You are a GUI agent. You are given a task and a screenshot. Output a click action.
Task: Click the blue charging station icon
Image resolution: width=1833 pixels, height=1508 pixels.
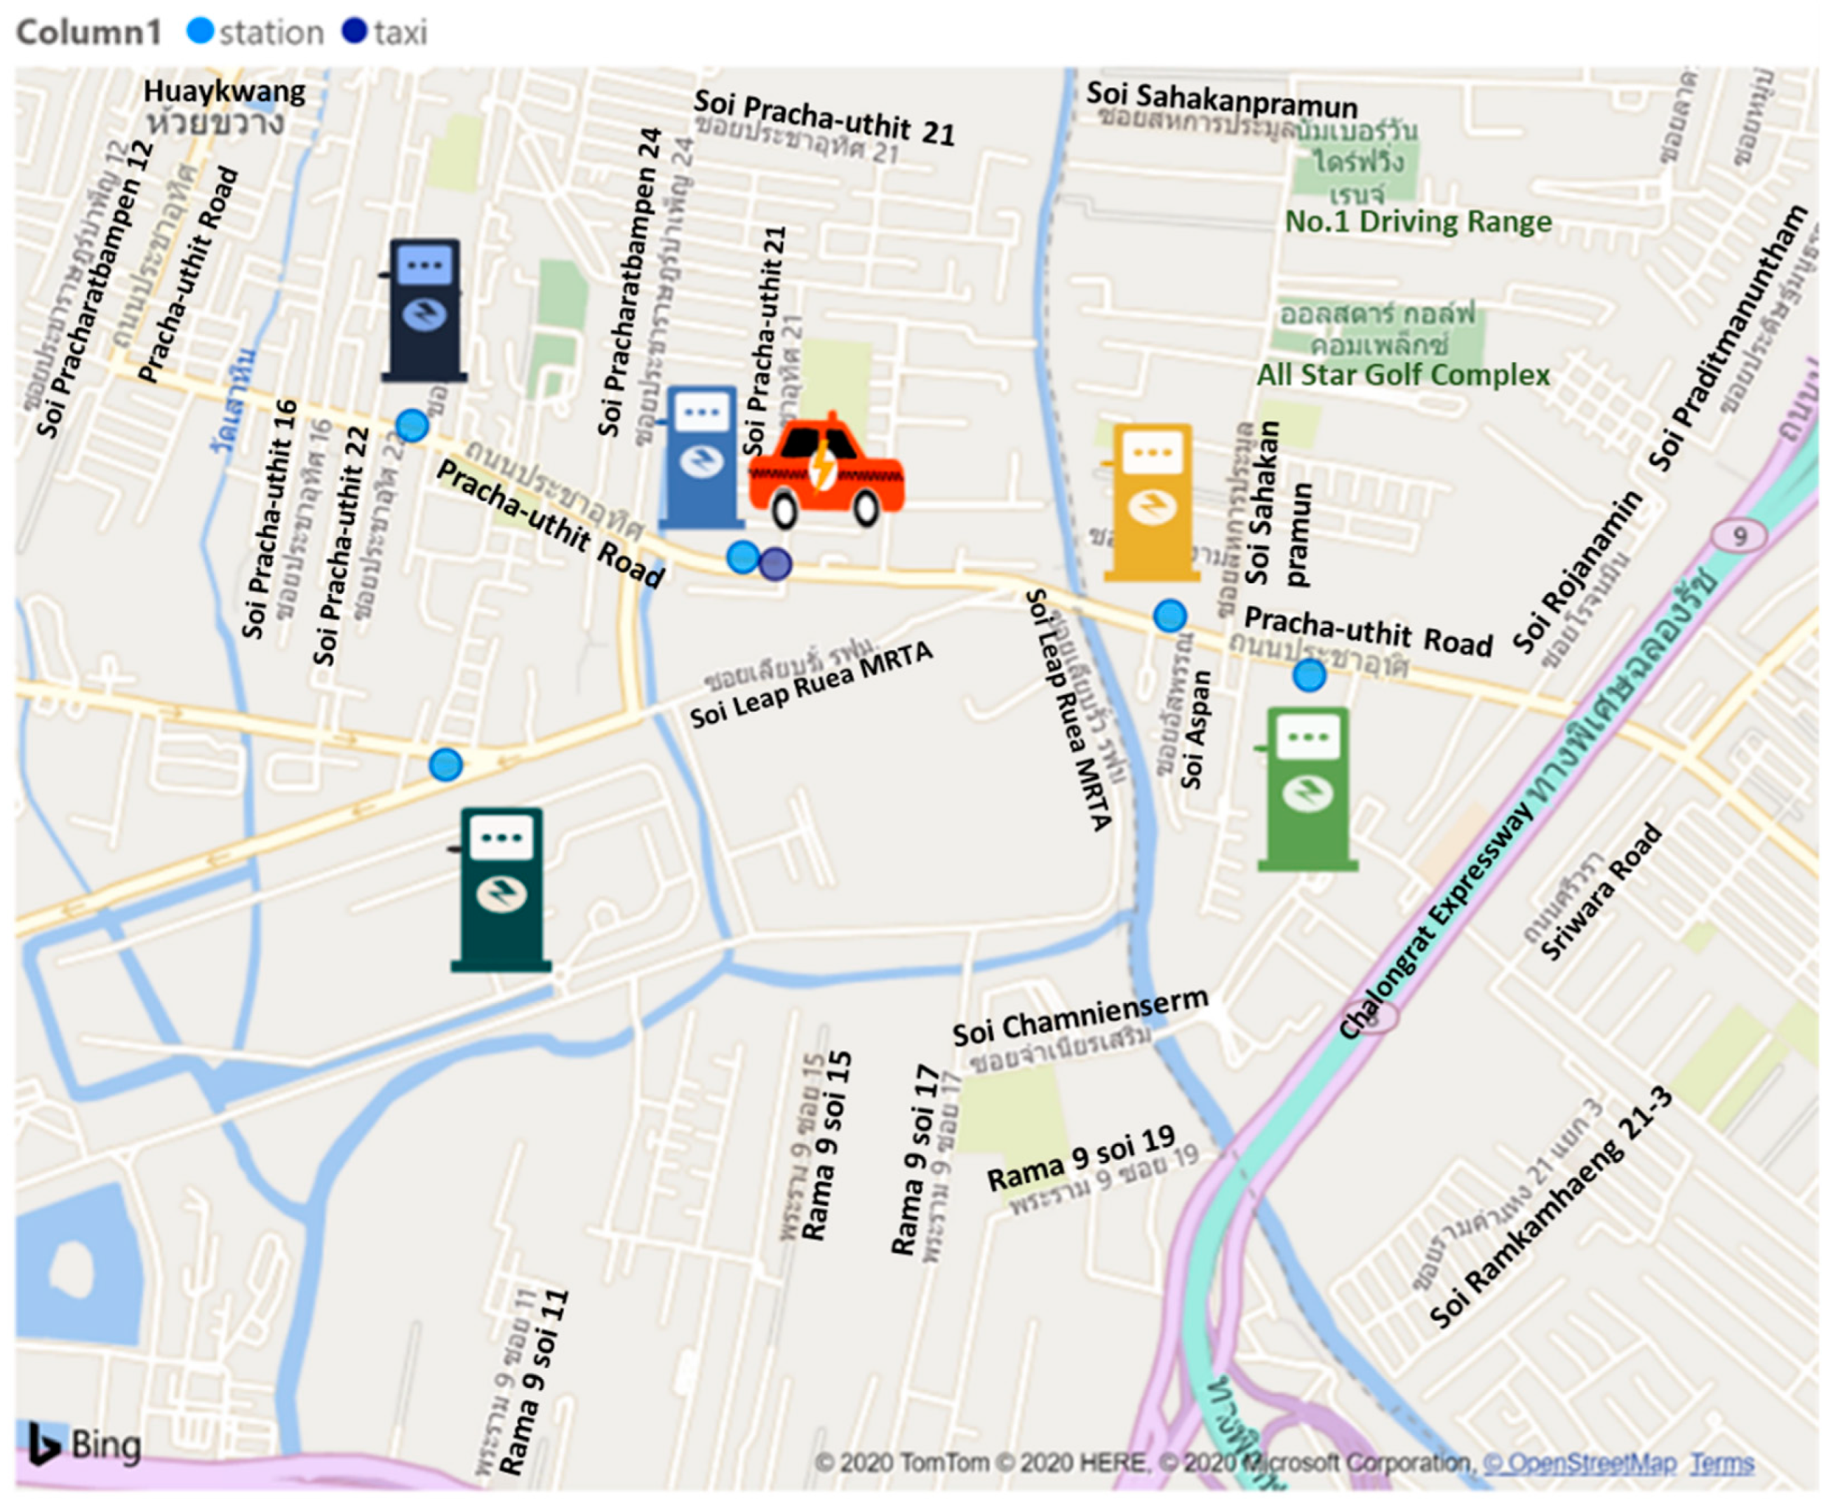tap(701, 458)
